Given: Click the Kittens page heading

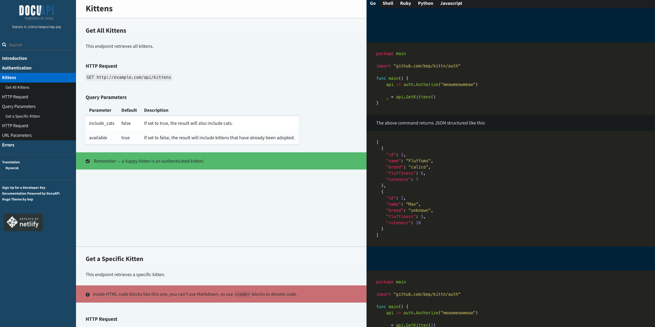Looking at the screenshot, I should (x=99, y=9).
